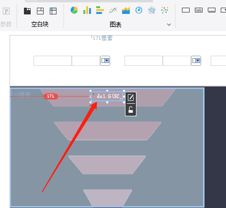226x208 pixels.
Task: Open the first combo box dropdown button
Action: pyautogui.click(x=105, y=61)
